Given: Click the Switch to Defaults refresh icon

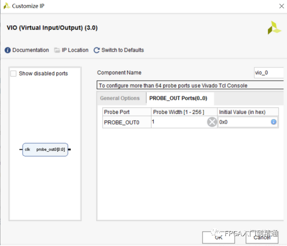Looking at the screenshot, I should pos(96,50).
